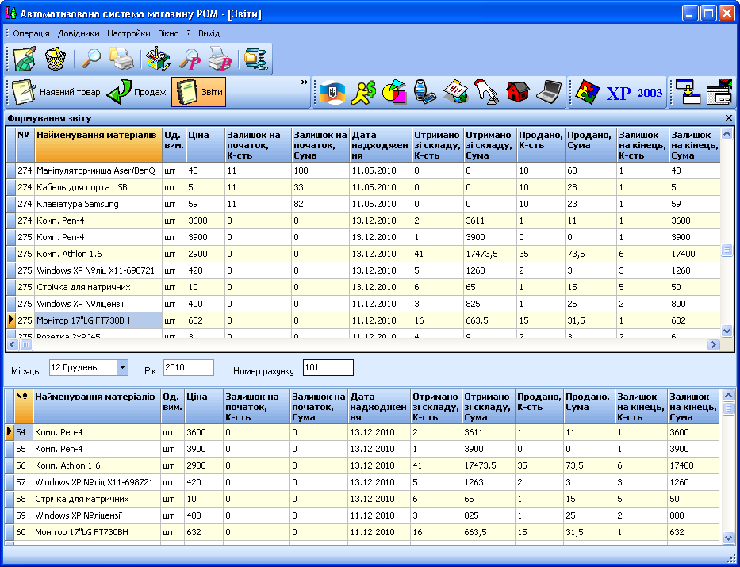
Task: Open the Продажі section
Action: click(x=137, y=92)
